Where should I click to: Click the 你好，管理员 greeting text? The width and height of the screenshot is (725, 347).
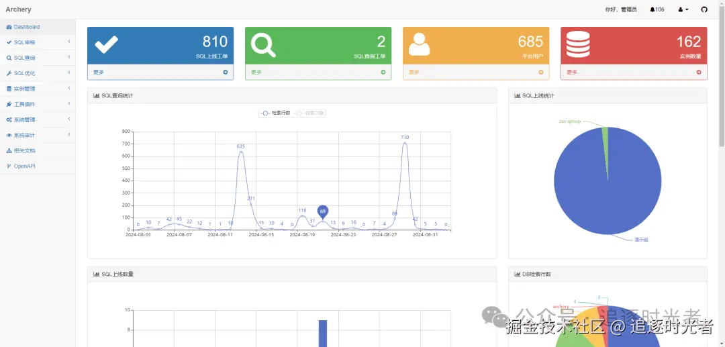pyautogui.click(x=620, y=9)
